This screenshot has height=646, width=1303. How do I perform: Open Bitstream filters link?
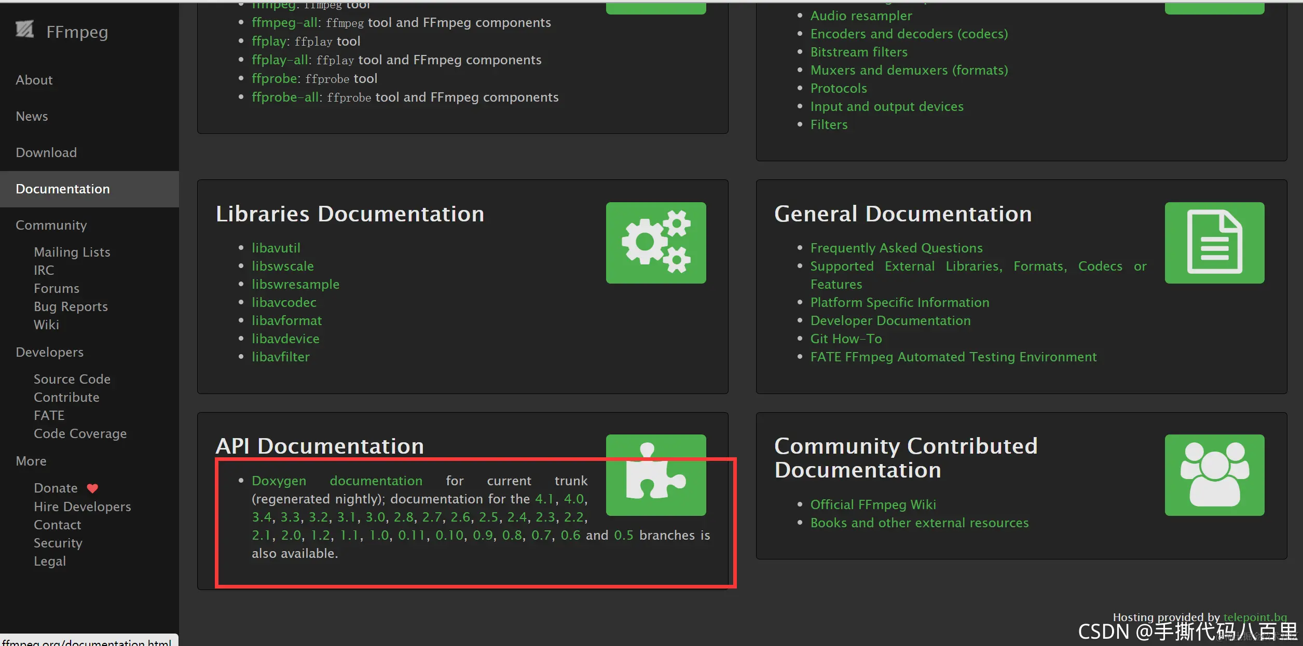coord(859,52)
